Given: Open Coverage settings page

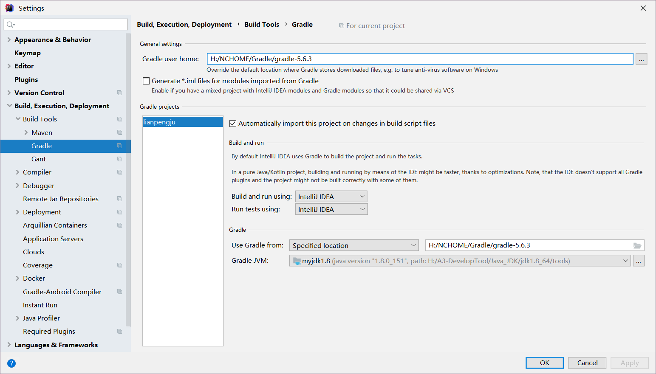Looking at the screenshot, I should [x=38, y=265].
